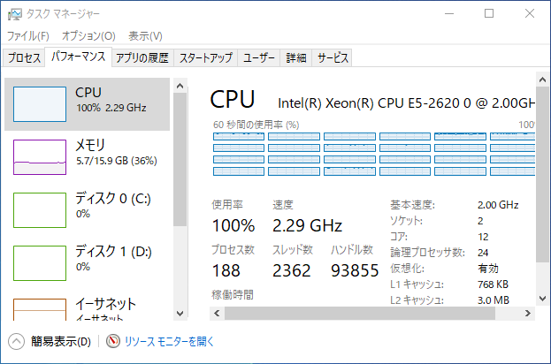Select the ディスク 0 (C:) item
The image size is (551, 364).
[x=88, y=210]
